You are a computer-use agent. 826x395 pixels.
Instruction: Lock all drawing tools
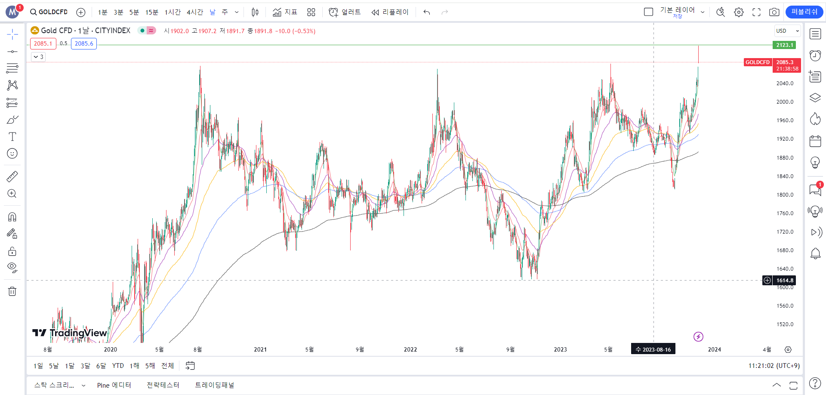[12, 251]
